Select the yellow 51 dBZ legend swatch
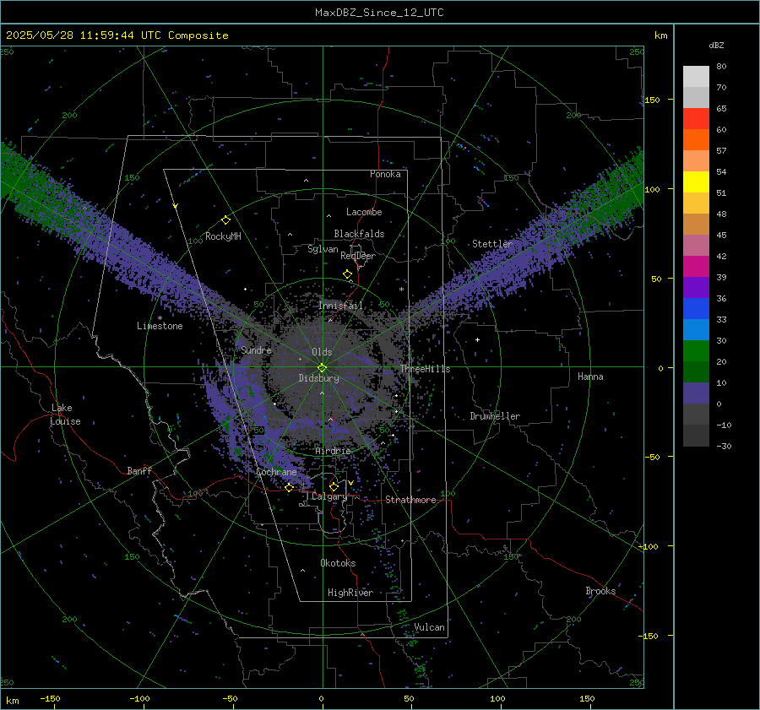 pyautogui.click(x=696, y=182)
